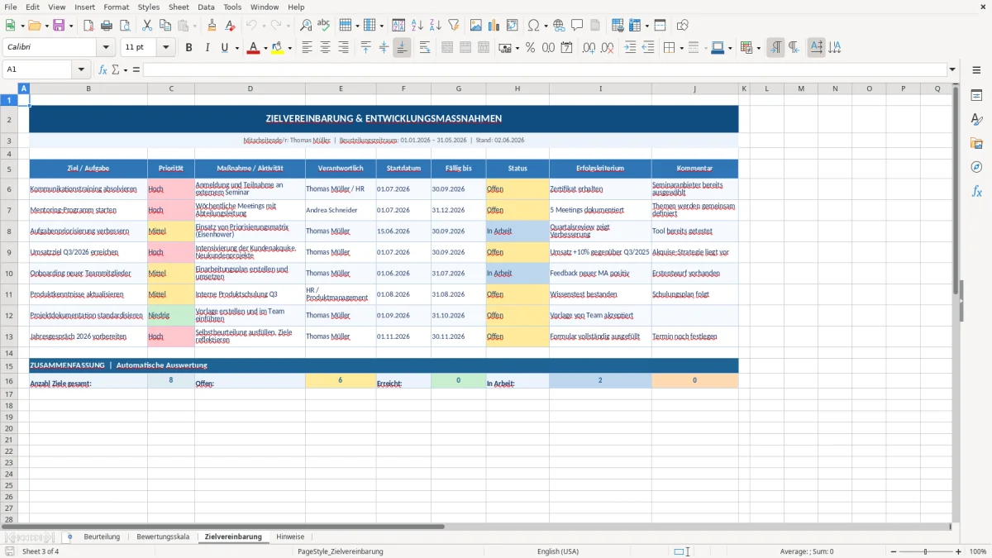Image resolution: width=992 pixels, height=558 pixels.
Task: Click the Copy icon
Action: (165, 26)
